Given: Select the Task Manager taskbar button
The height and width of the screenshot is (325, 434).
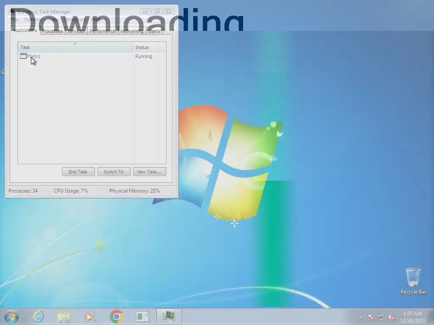Looking at the screenshot, I should click(169, 317).
